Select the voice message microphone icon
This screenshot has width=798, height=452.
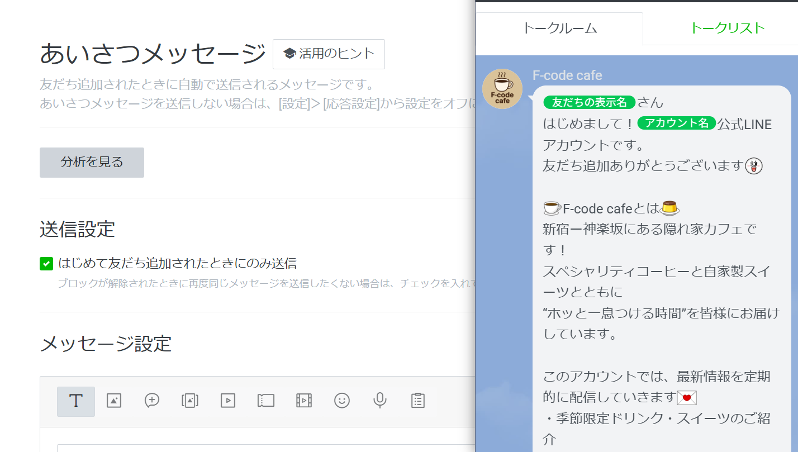tap(380, 401)
